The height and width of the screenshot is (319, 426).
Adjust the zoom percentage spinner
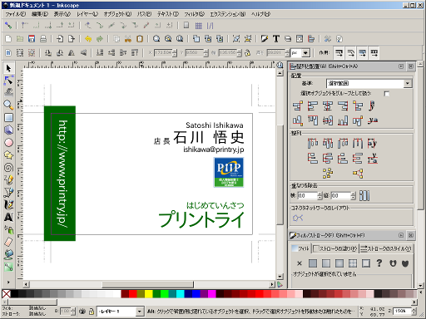click(x=414, y=312)
